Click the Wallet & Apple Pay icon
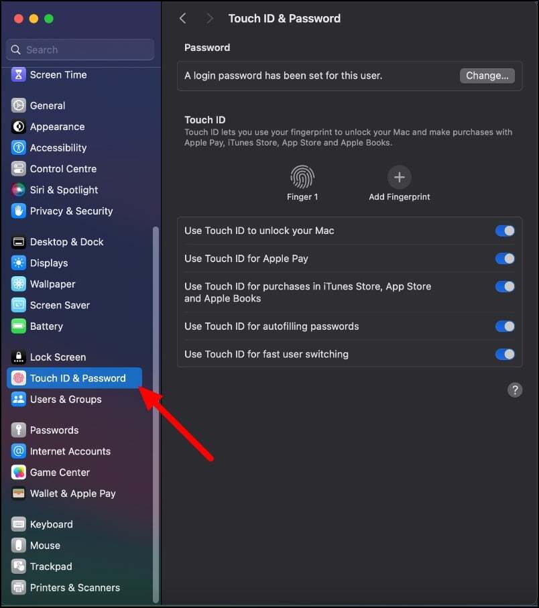 18,493
